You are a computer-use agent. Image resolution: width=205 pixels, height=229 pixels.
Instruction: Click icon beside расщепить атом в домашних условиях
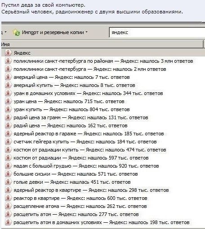pos(8,222)
